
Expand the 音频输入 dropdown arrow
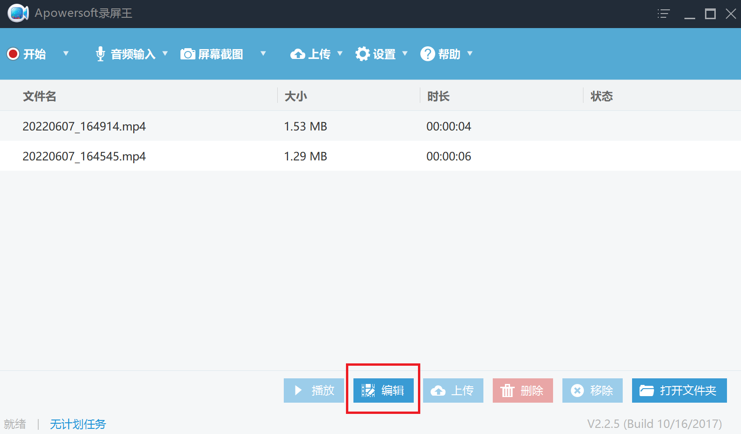coord(165,54)
